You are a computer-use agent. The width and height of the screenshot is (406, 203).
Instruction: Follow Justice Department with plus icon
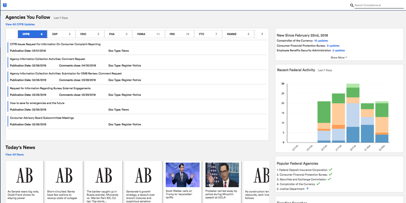coord(307,189)
